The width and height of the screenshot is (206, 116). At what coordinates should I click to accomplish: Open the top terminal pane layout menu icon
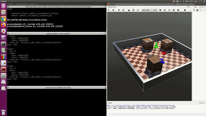pyautogui.click(x=8, y=7)
